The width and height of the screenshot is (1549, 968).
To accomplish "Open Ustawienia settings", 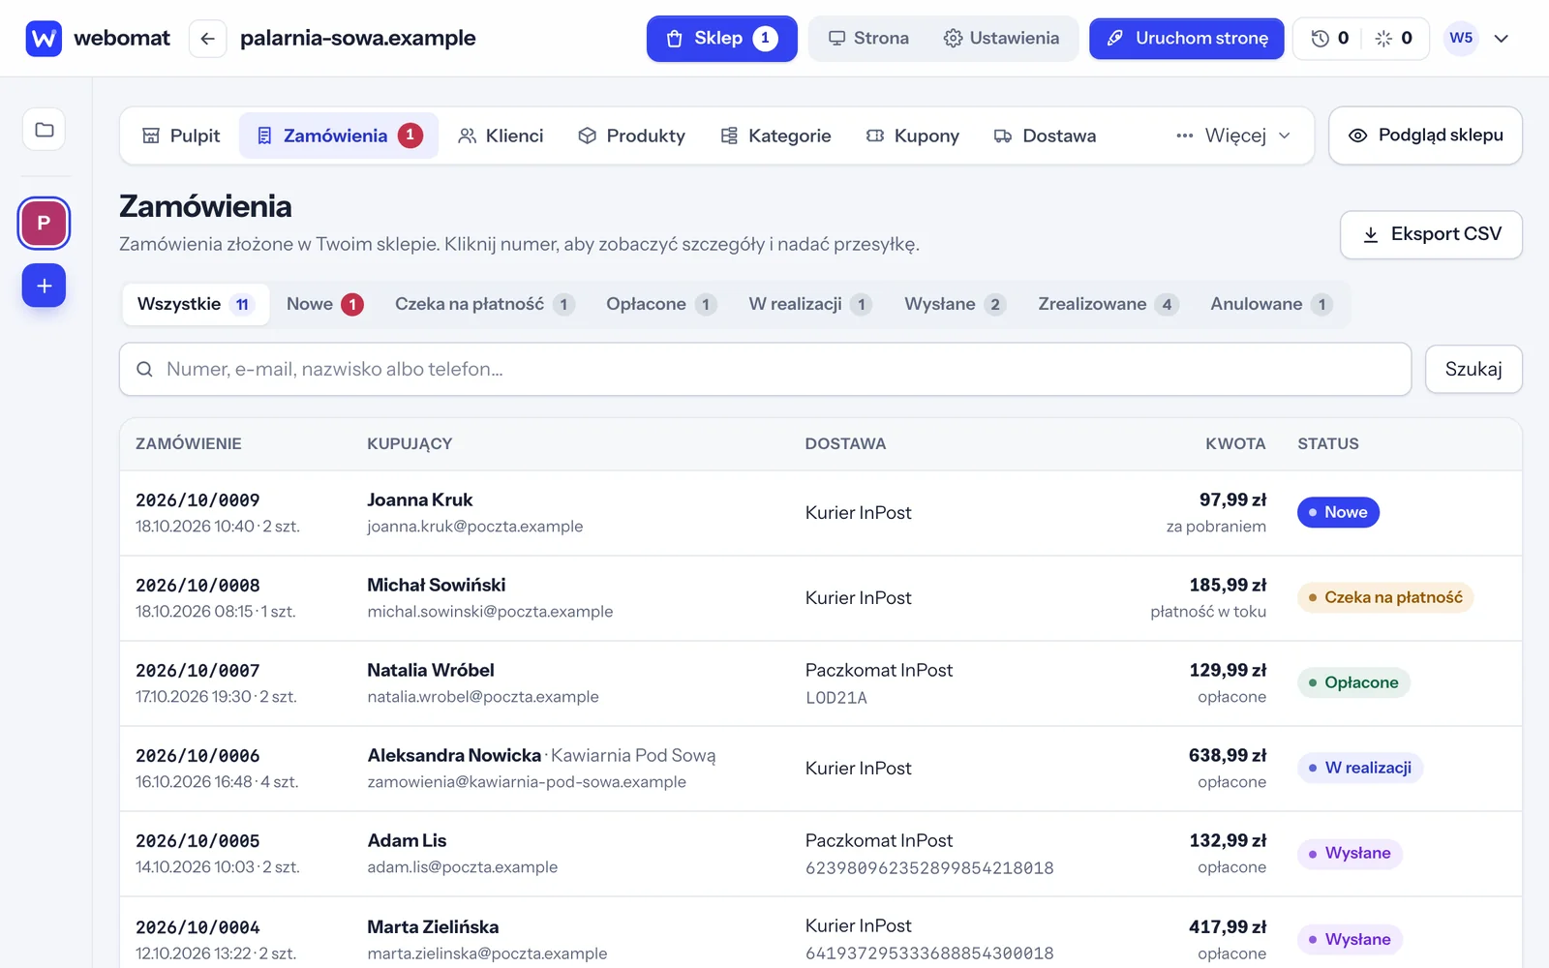I will click(1001, 39).
